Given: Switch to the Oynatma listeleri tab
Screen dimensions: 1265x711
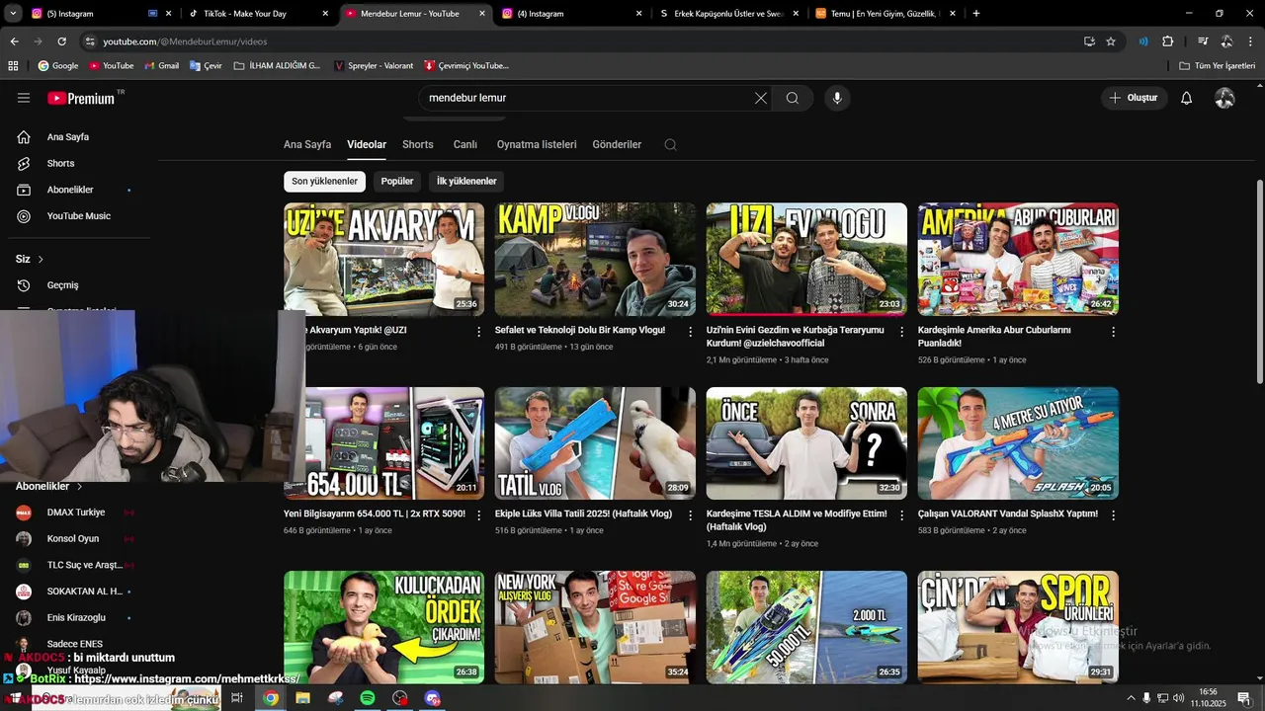Looking at the screenshot, I should (537, 144).
